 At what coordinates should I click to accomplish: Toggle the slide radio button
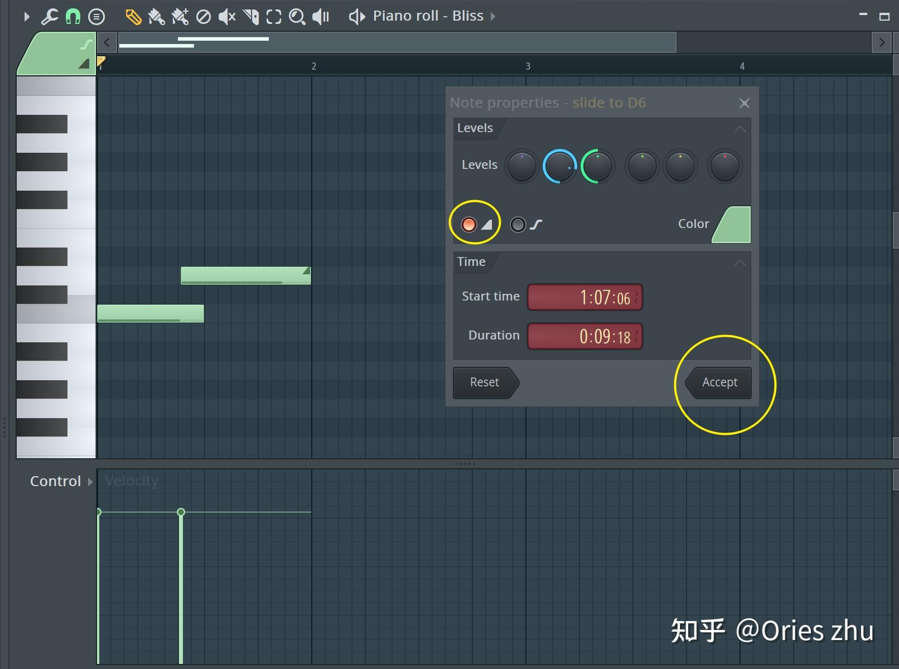click(518, 224)
